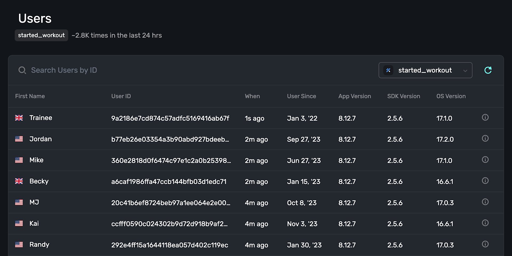Click Becky's user ID a6caf1986ffa47...
Image resolution: width=512 pixels, height=256 pixels.
tap(169, 182)
